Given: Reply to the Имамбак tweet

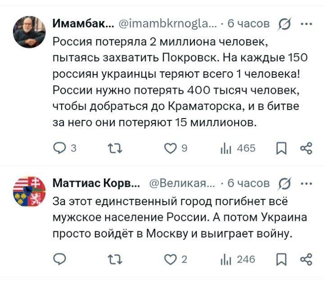Looking at the screenshot, I should [59, 148].
